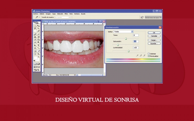Select the Zoom magnifier tool
The height and width of the screenshot is (121, 194).
tap(38, 54)
